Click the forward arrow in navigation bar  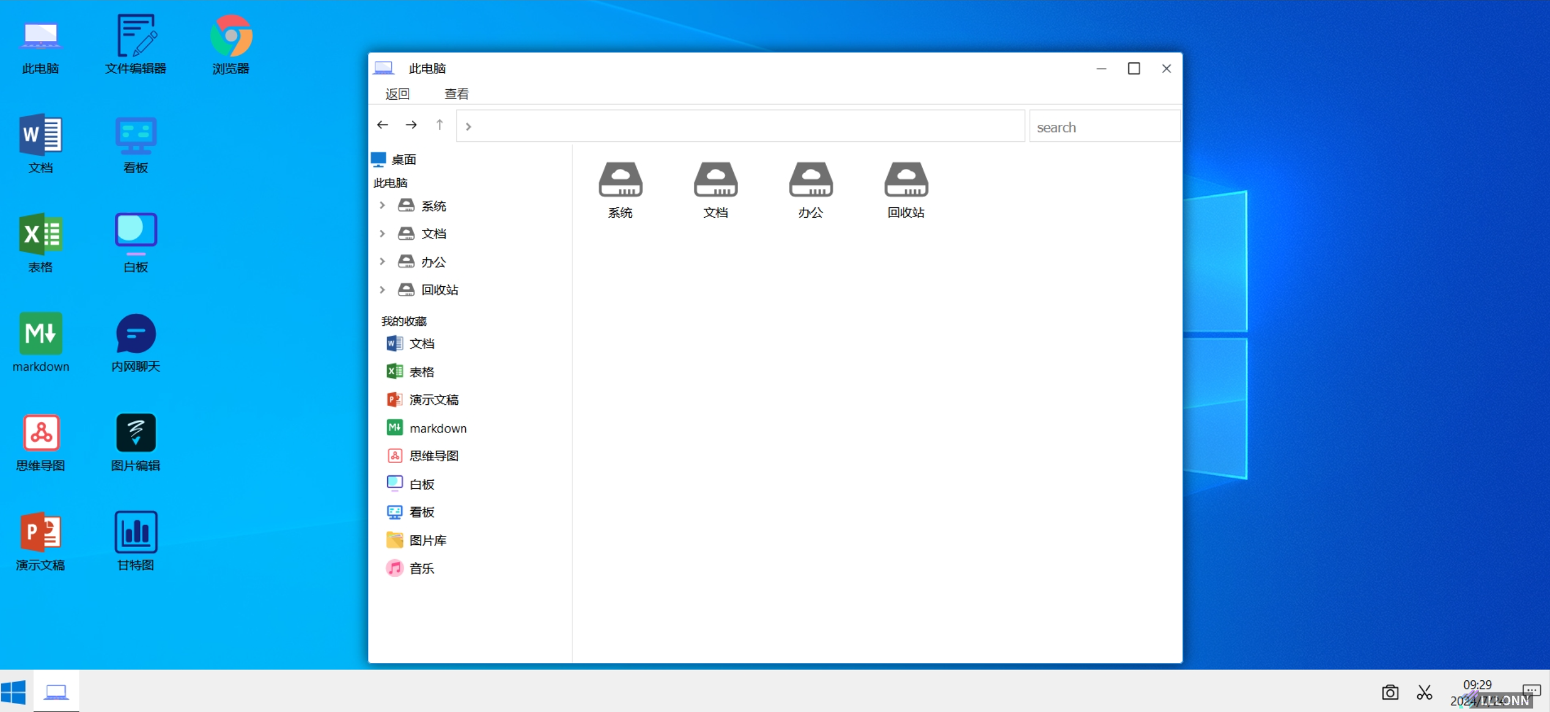coord(411,125)
